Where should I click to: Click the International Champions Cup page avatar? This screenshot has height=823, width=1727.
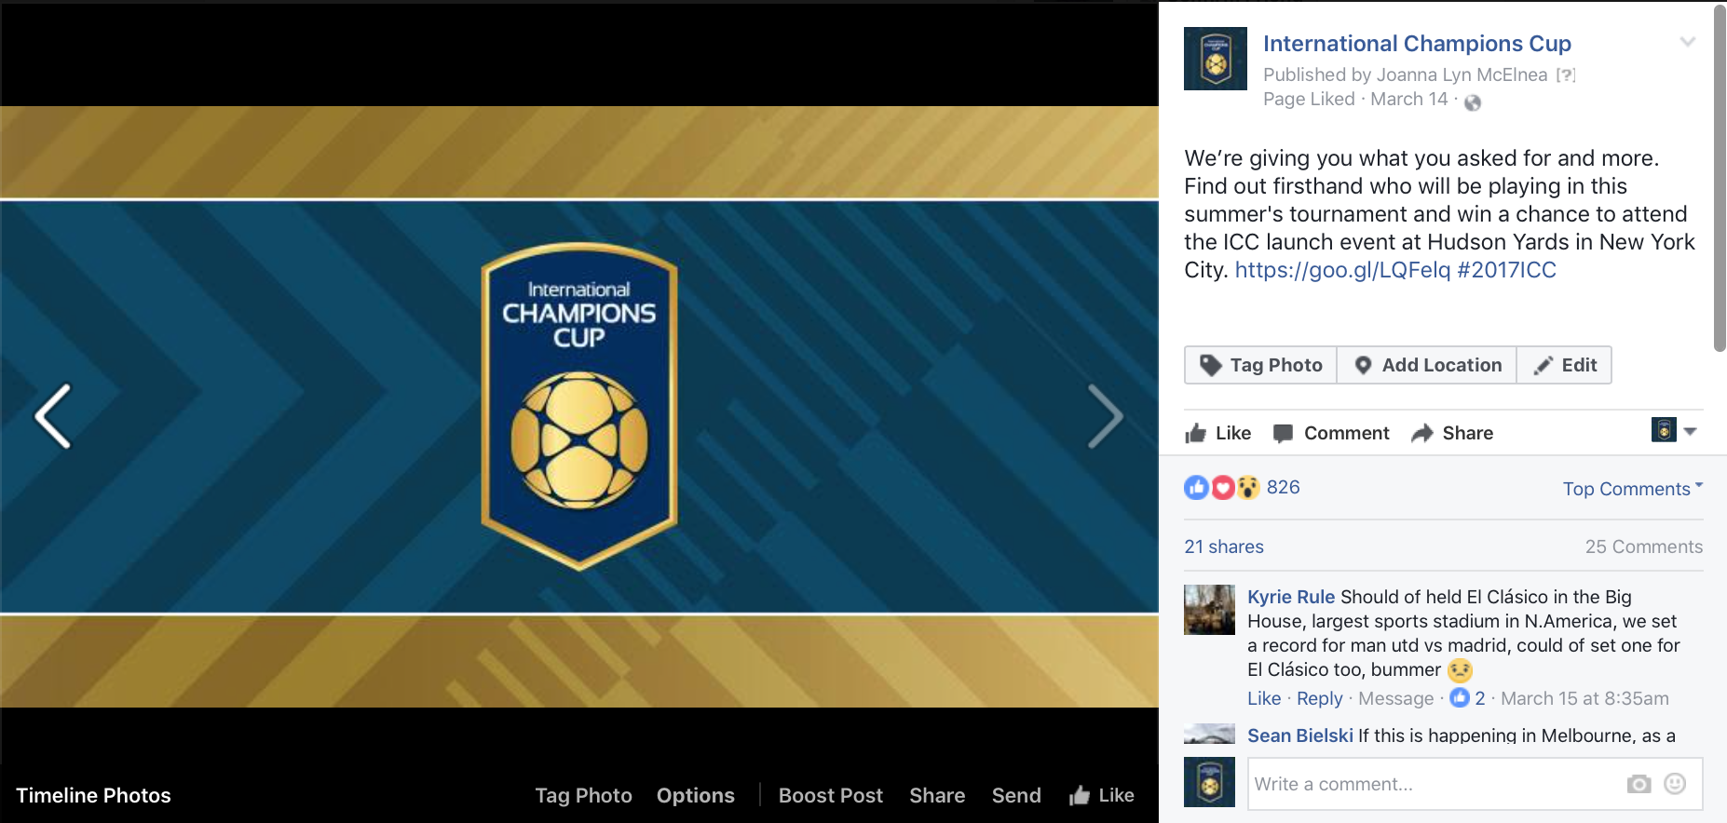(1215, 59)
